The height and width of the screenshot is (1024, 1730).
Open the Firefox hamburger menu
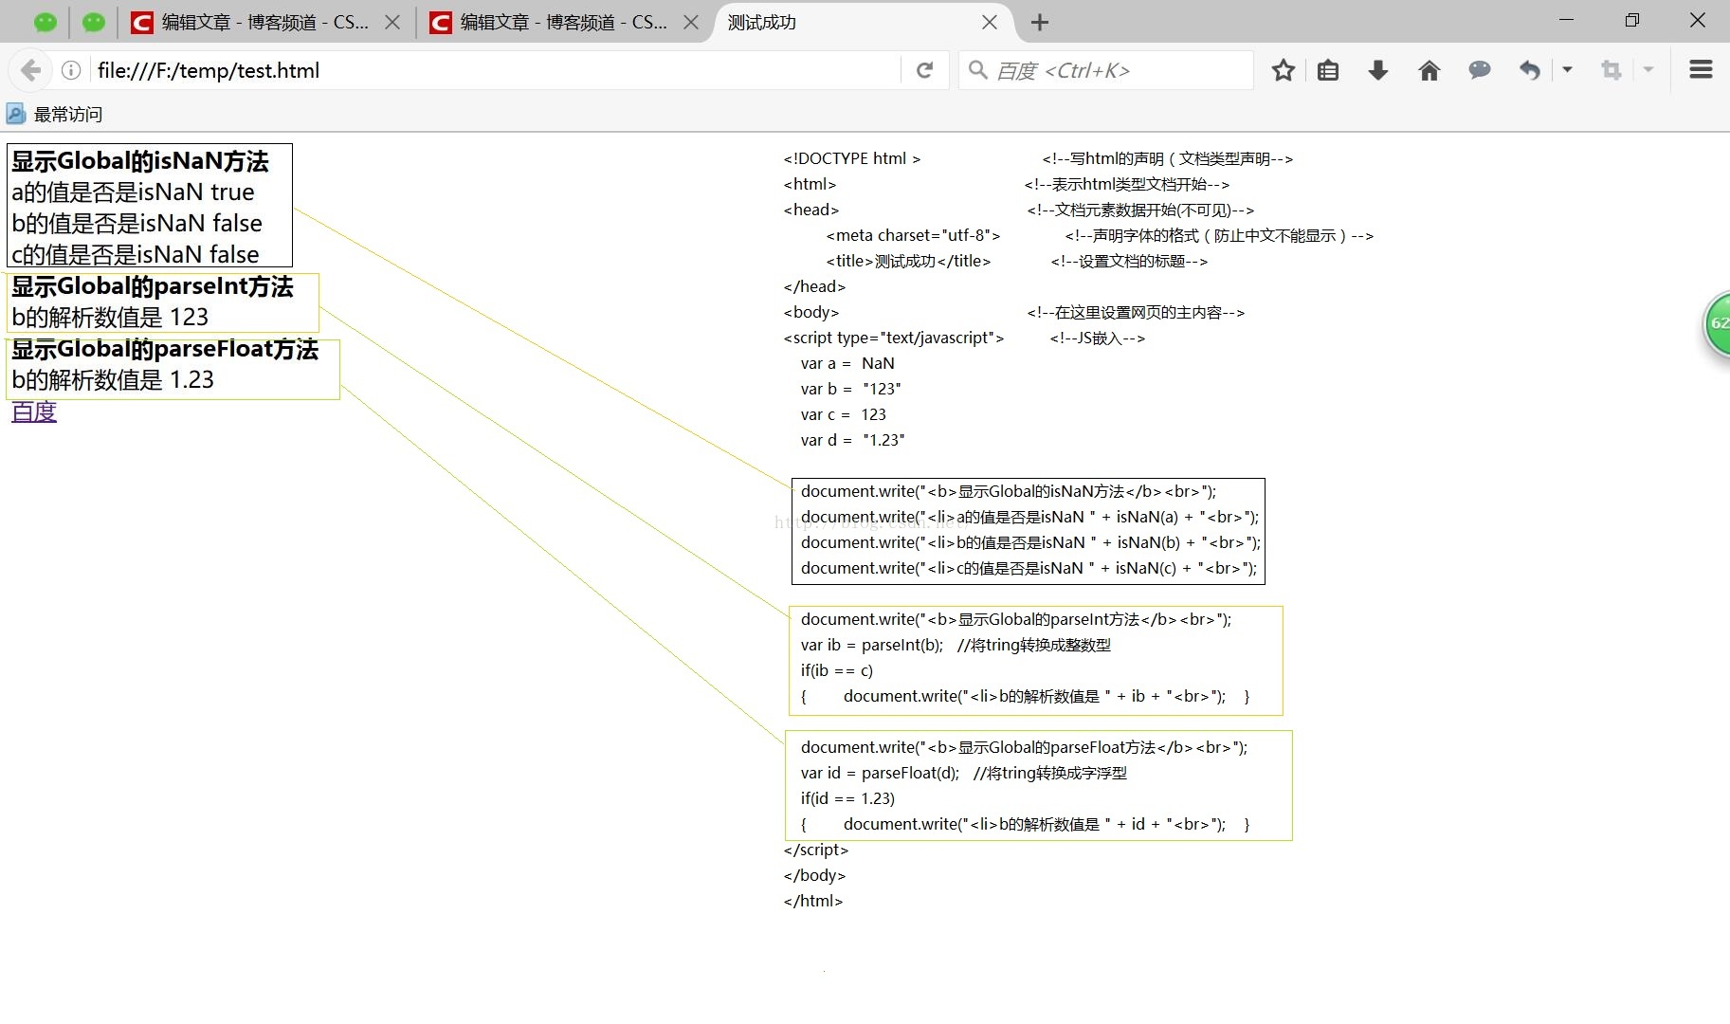click(x=1701, y=69)
